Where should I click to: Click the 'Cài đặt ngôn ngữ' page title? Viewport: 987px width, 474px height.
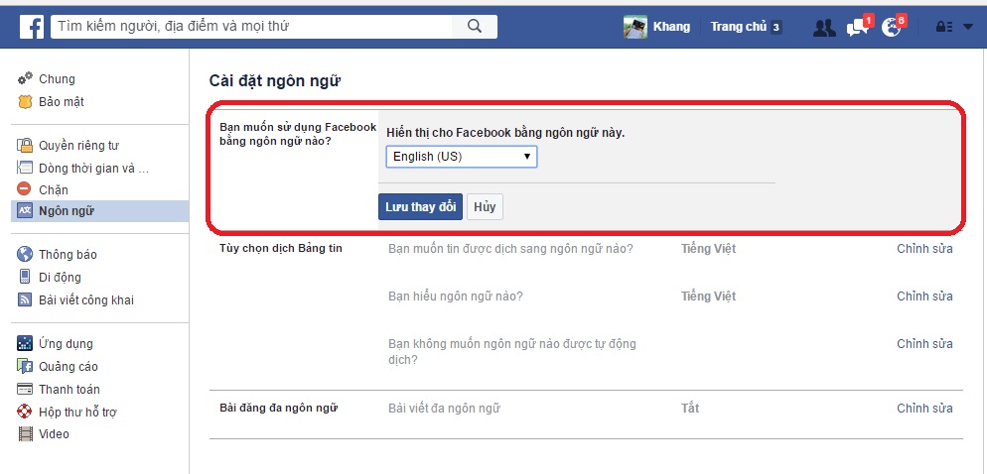275,81
